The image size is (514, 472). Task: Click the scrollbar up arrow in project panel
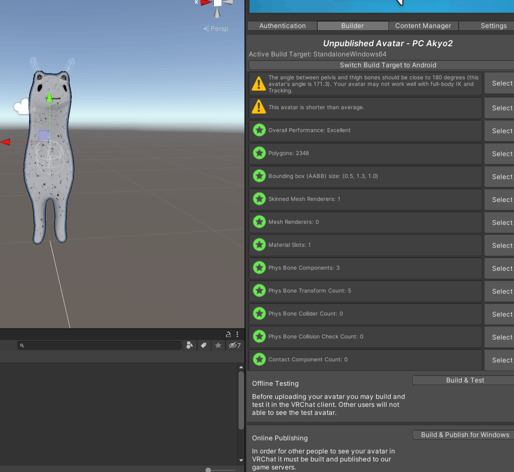click(241, 367)
